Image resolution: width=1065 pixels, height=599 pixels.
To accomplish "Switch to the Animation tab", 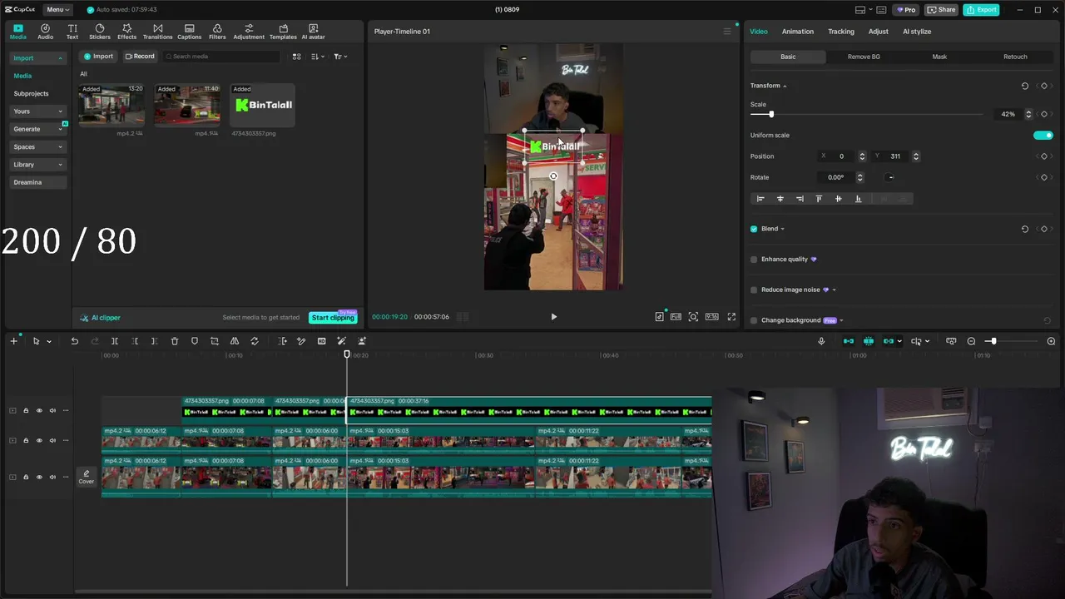I will [x=797, y=32].
